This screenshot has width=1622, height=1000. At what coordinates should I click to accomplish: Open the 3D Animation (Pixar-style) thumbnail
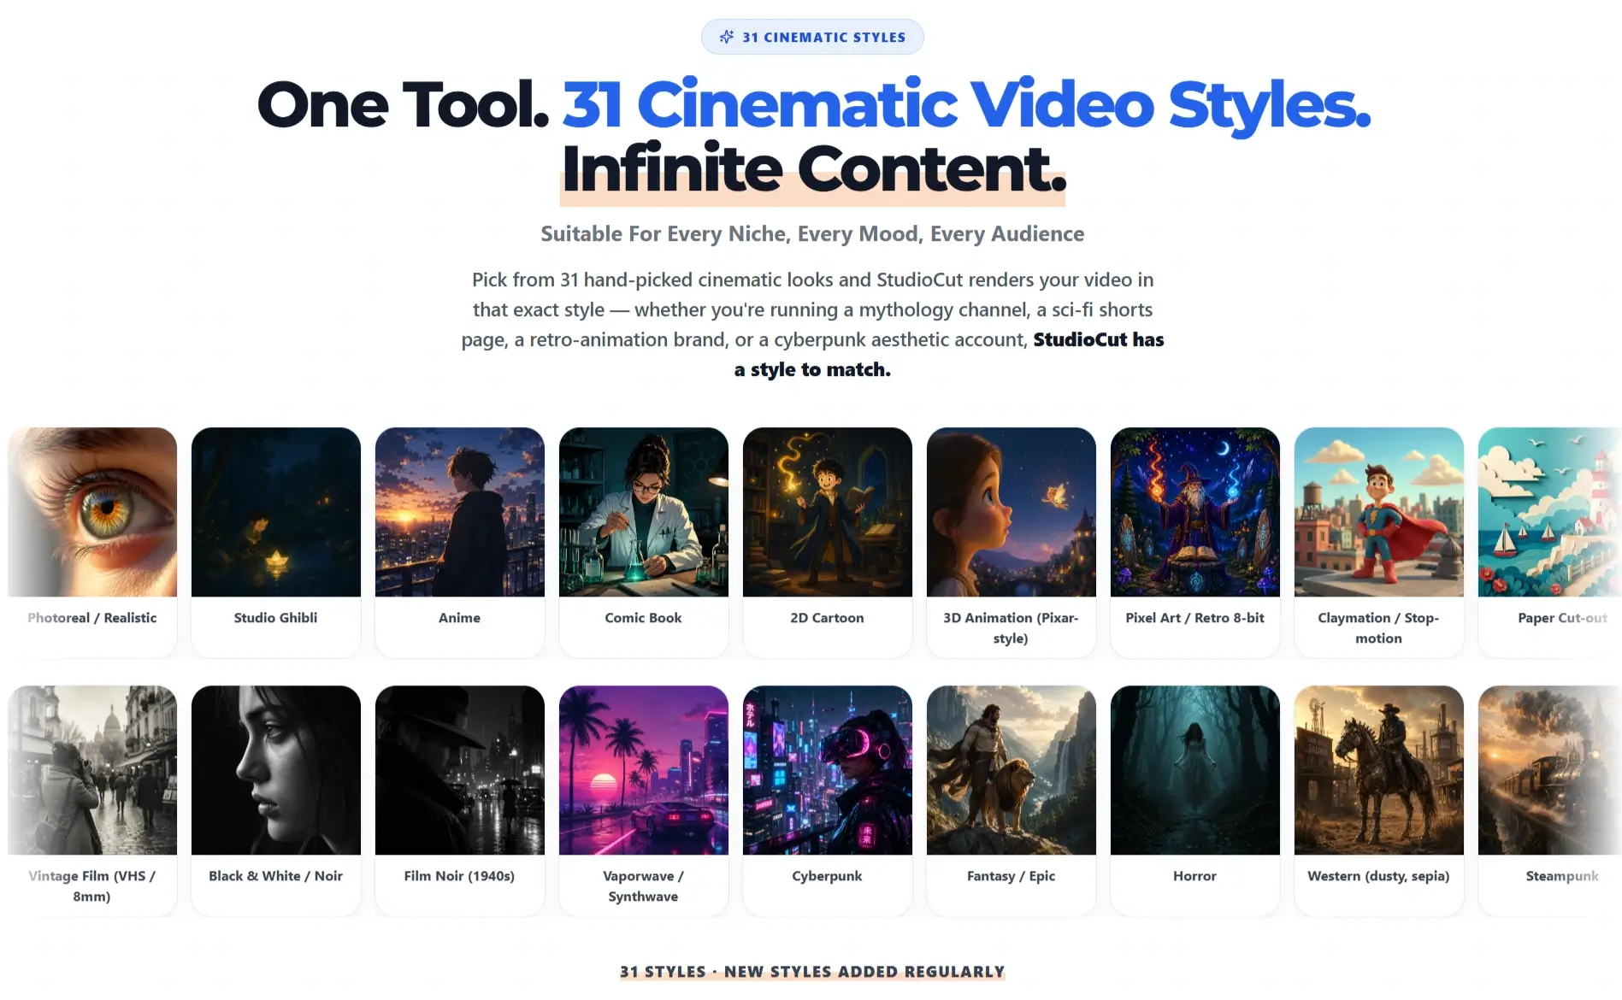(x=1012, y=512)
